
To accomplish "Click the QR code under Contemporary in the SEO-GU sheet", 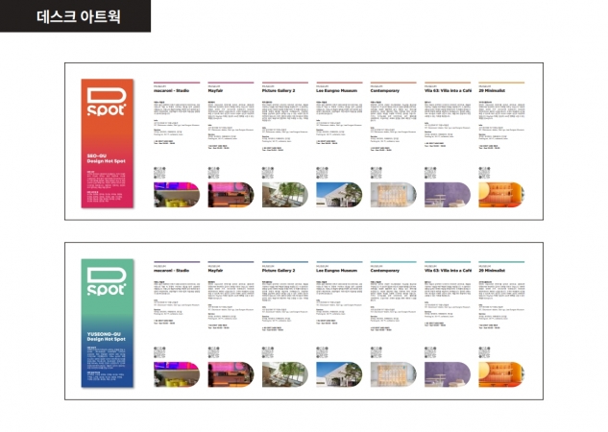I will pyautogui.click(x=377, y=174).
